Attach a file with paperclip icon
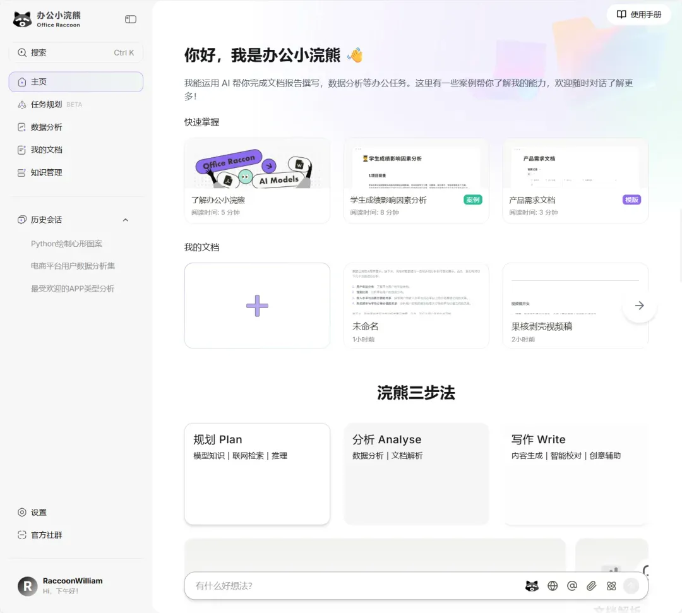 591,586
